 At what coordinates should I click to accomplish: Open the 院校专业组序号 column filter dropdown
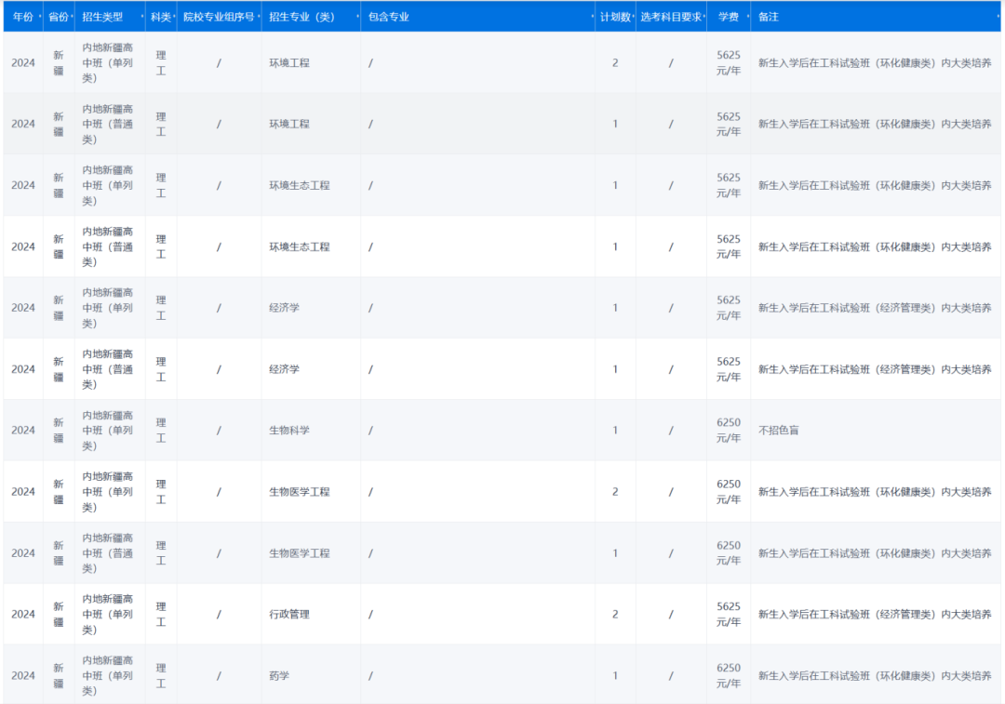pos(259,18)
